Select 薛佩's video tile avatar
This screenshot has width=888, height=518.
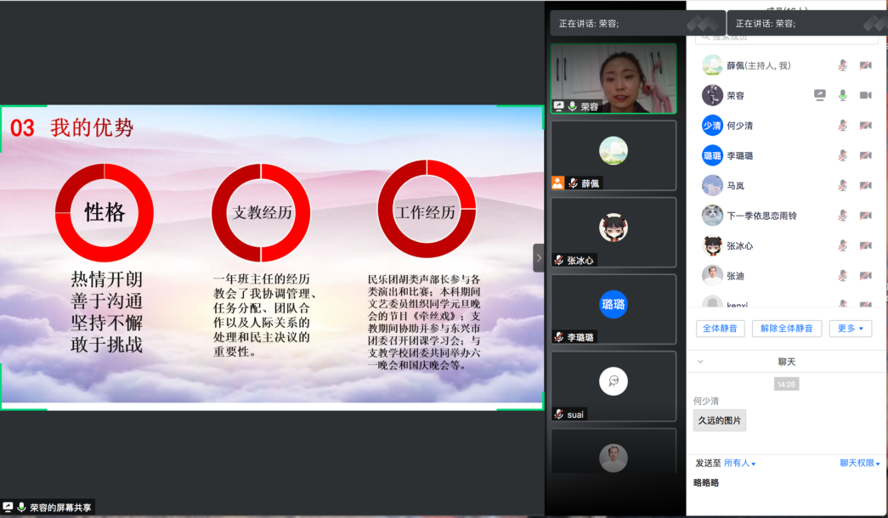point(614,150)
